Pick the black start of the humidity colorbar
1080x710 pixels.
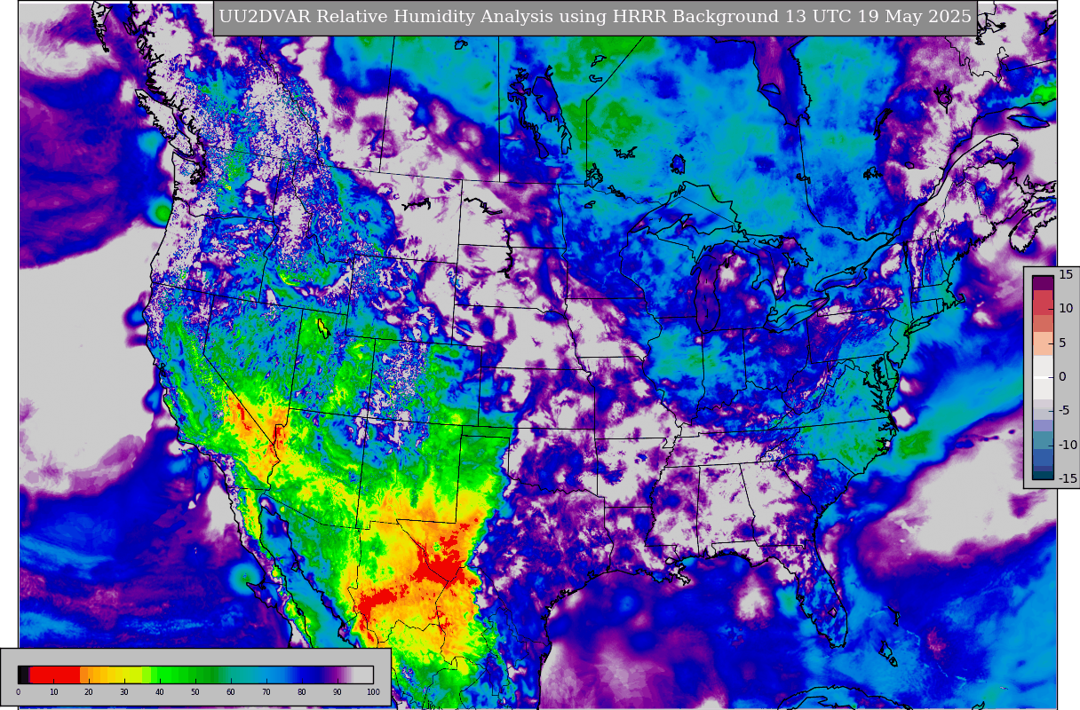(x=24, y=674)
